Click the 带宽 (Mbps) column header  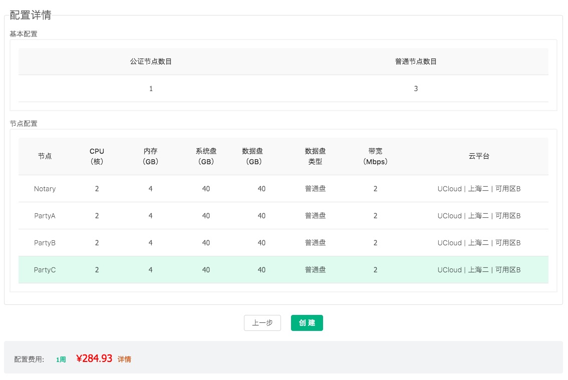pos(375,157)
